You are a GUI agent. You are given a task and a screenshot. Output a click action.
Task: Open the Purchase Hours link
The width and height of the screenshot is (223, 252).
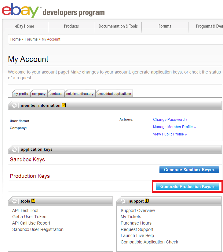(x=136, y=223)
